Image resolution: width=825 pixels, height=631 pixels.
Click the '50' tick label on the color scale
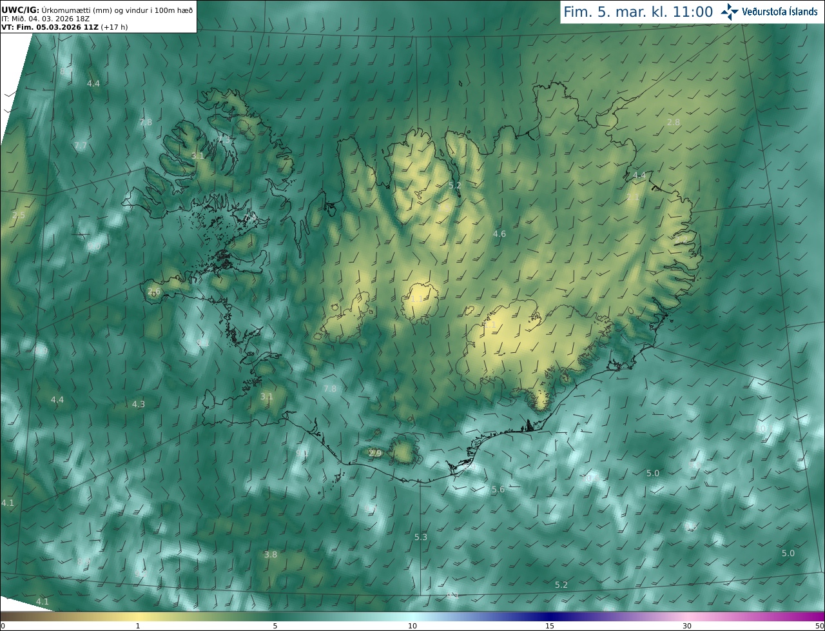click(x=819, y=626)
